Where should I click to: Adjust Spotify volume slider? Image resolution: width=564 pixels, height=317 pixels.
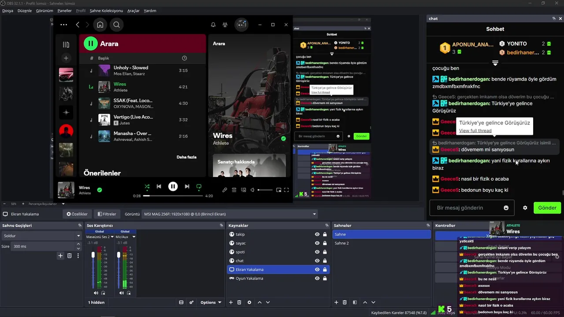265,190
